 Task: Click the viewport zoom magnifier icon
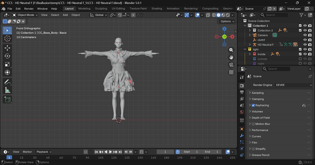pyautogui.click(x=231, y=50)
